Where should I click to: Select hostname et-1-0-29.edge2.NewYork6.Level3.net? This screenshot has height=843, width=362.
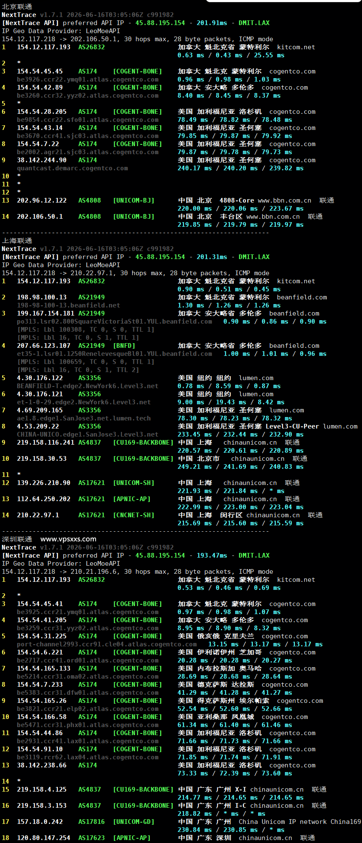84,402
